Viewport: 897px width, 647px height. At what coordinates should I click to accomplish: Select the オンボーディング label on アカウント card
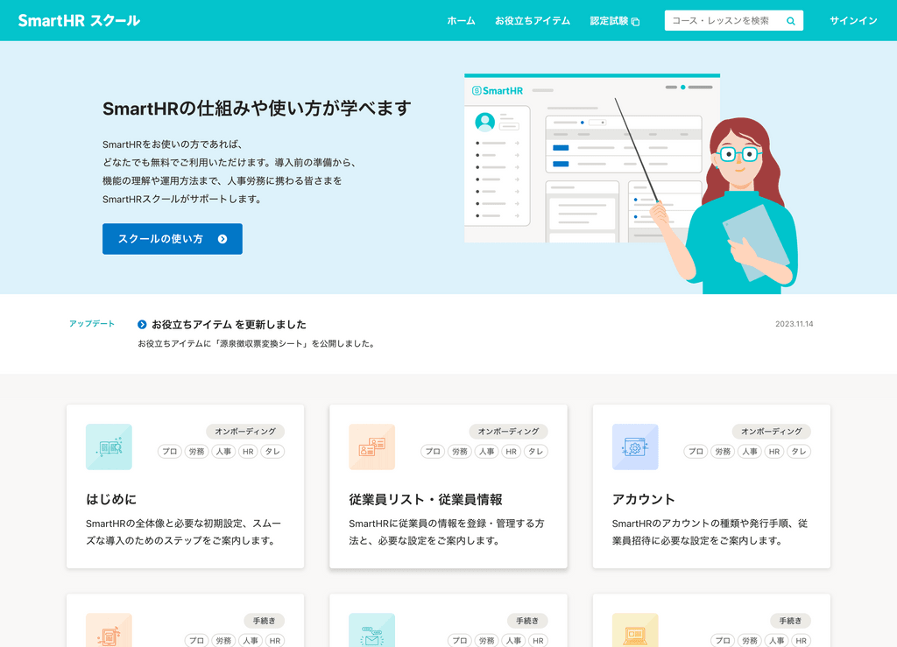[772, 431]
